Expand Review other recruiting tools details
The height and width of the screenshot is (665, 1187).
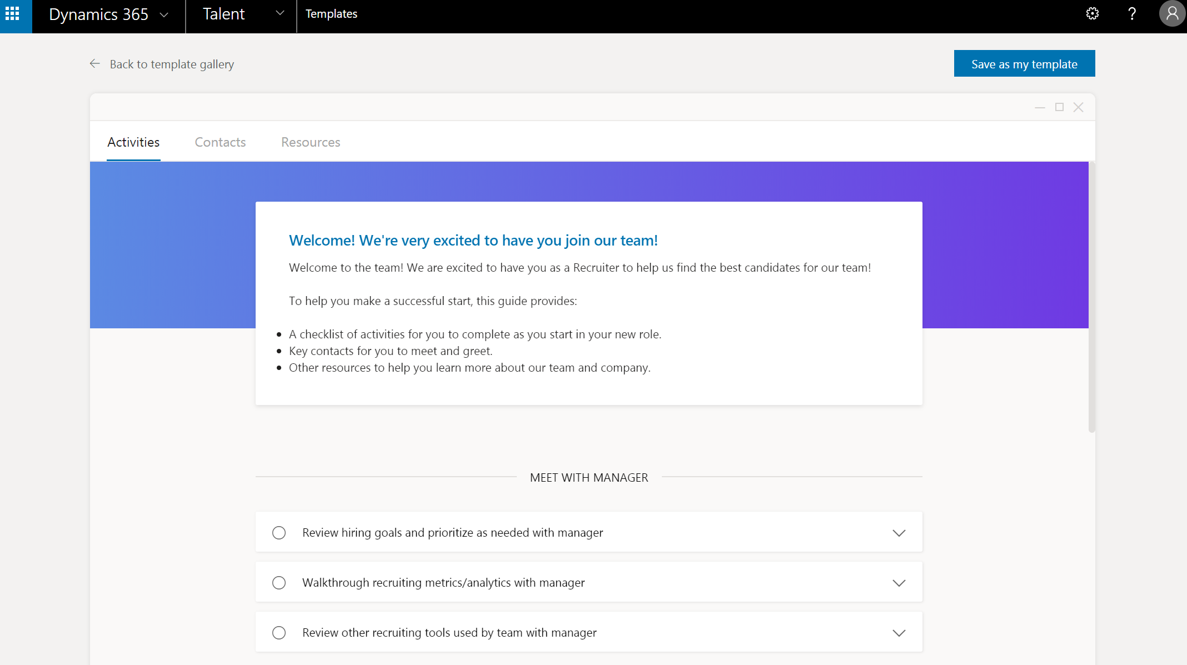click(899, 633)
